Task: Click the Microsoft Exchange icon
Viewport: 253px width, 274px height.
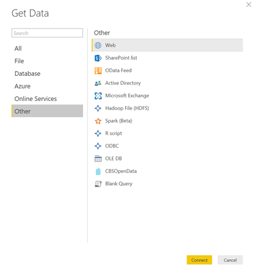Action: [98, 96]
